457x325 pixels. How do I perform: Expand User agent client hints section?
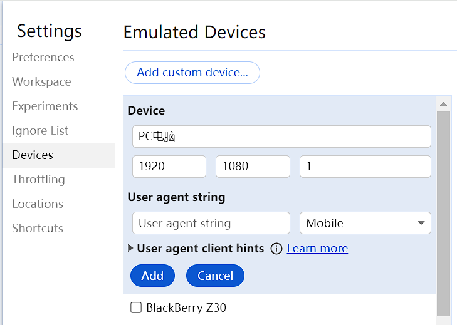click(130, 249)
